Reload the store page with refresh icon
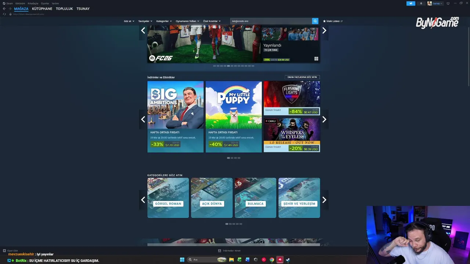Image resolution: width=470 pixels, height=264 pixels. 4,14
